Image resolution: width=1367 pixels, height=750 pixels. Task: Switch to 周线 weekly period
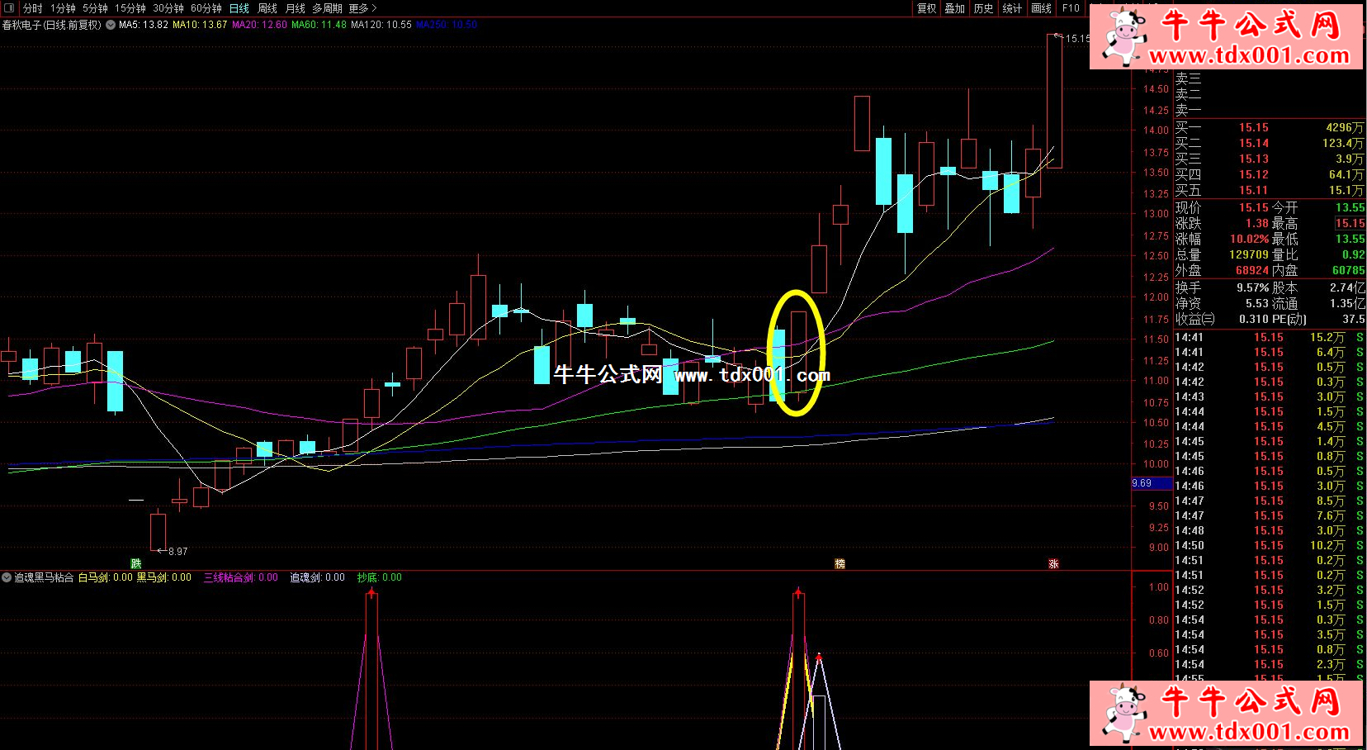pos(267,8)
